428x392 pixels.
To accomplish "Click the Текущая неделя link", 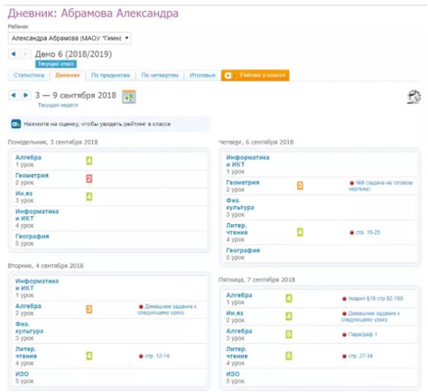I will (x=58, y=105).
